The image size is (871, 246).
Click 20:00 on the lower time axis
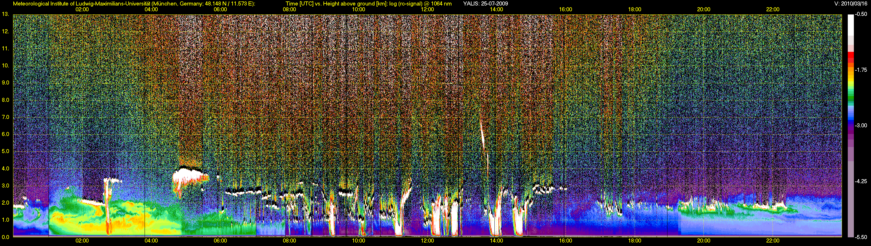pyautogui.click(x=704, y=241)
